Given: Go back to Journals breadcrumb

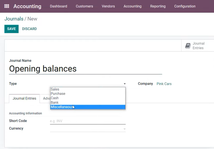Looking at the screenshot, I should pos(14,19).
